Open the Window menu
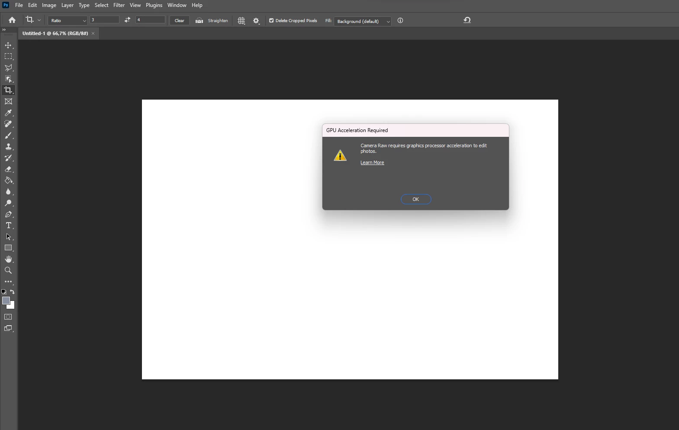 coord(177,5)
